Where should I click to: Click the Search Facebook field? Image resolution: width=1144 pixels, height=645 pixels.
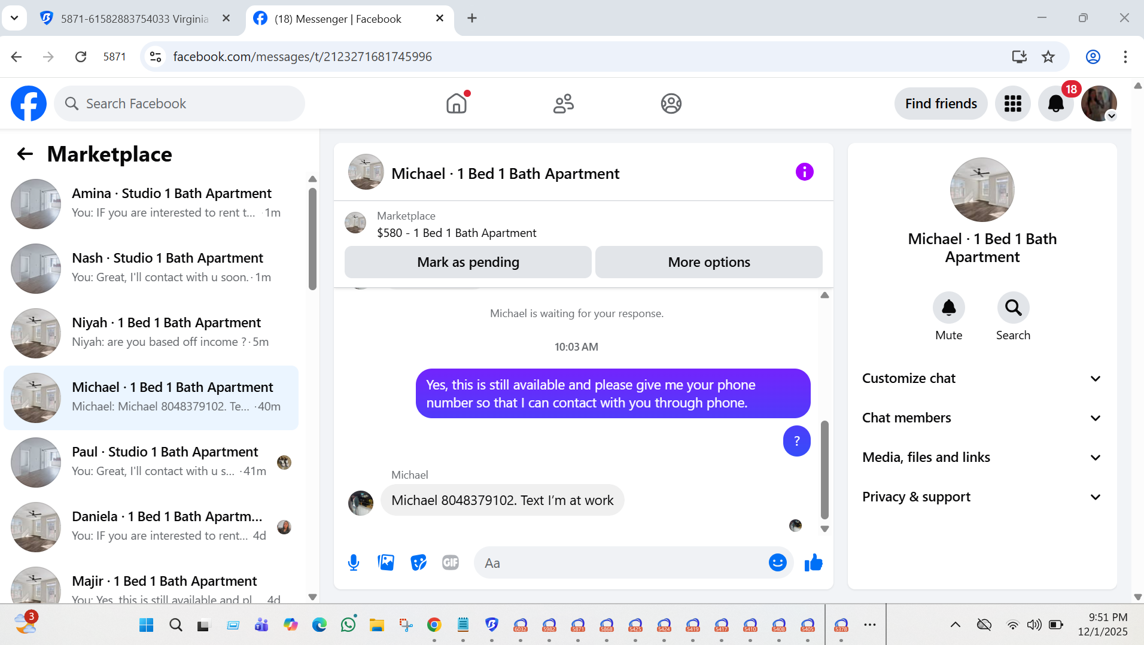click(179, 104)
